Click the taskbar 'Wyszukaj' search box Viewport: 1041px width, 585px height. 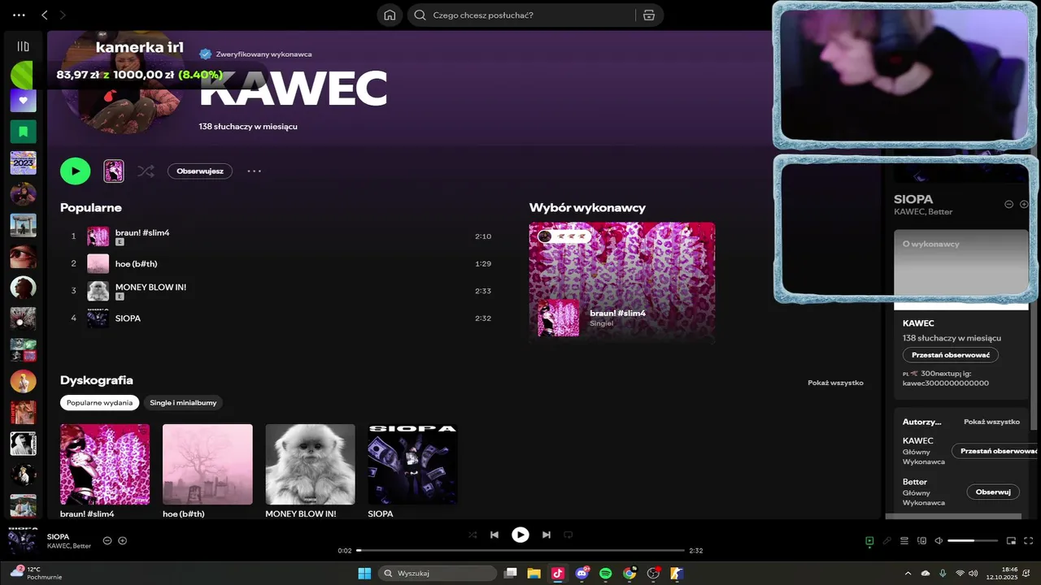(438, 574)
